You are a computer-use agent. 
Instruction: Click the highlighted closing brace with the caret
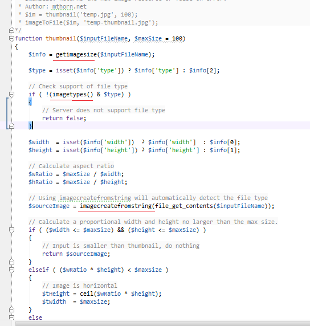click(30, 126)
